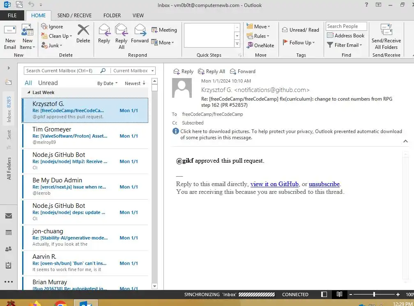
Task: Click ribbon Reply All button
Action: [122, 37]
